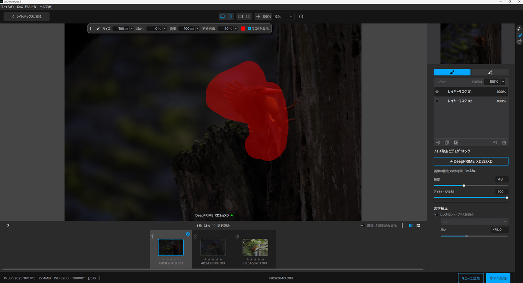Reset the layer mask with undo arrow

[x=495, y=142]
